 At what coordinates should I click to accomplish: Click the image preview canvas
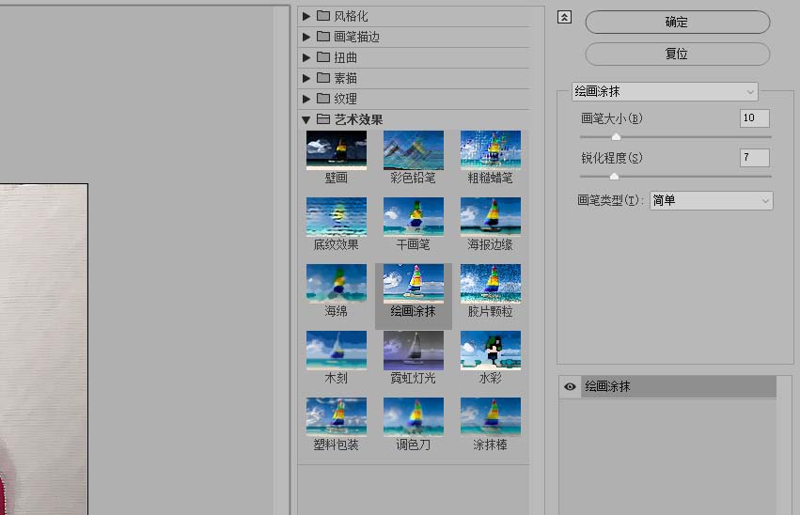(x=44, y=349)
